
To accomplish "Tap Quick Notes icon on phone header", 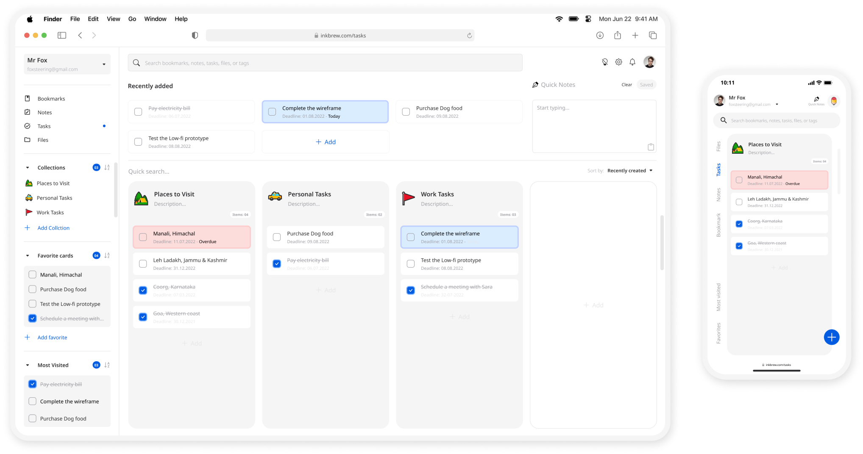I will (816, 100).
